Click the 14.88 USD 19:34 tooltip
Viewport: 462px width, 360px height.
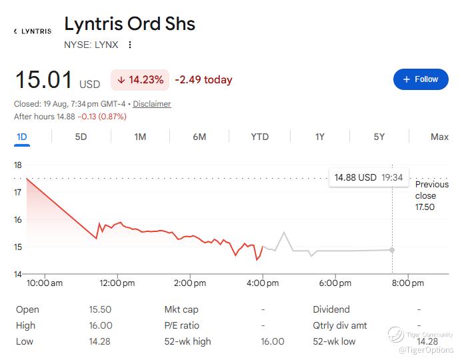[x=369, y=177]
